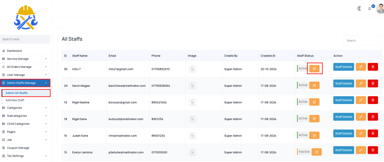The height and width of the screenshot is (162, 384).
Task: View Staff Details for Rigel Nadine
Action: click(343, 100)
